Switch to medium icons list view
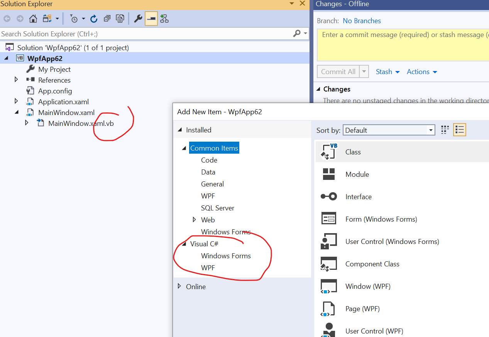This screenshot has width=489, height=337. click(x=460, y=130)
